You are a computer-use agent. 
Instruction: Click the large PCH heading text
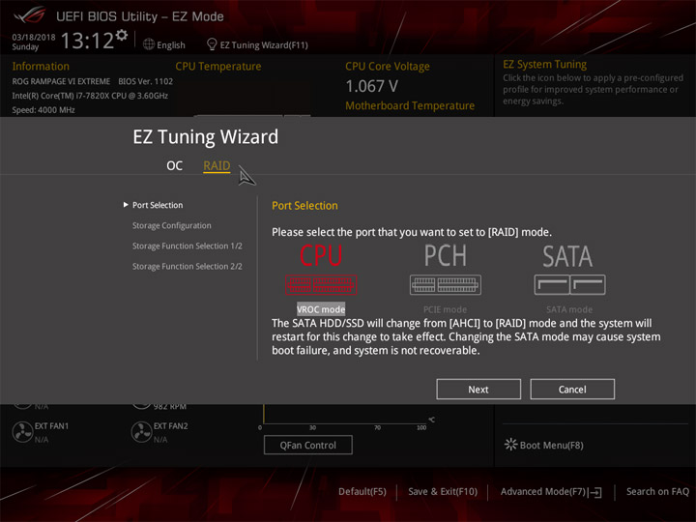tap(446, 255)
